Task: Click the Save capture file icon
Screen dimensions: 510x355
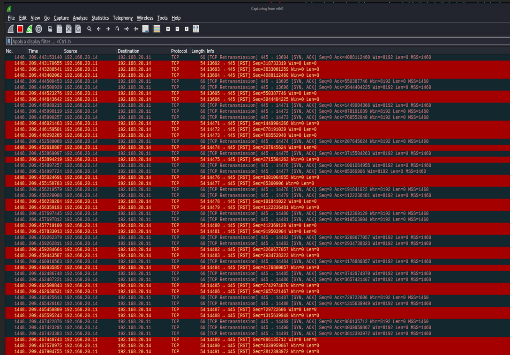Action: [60, 29]
